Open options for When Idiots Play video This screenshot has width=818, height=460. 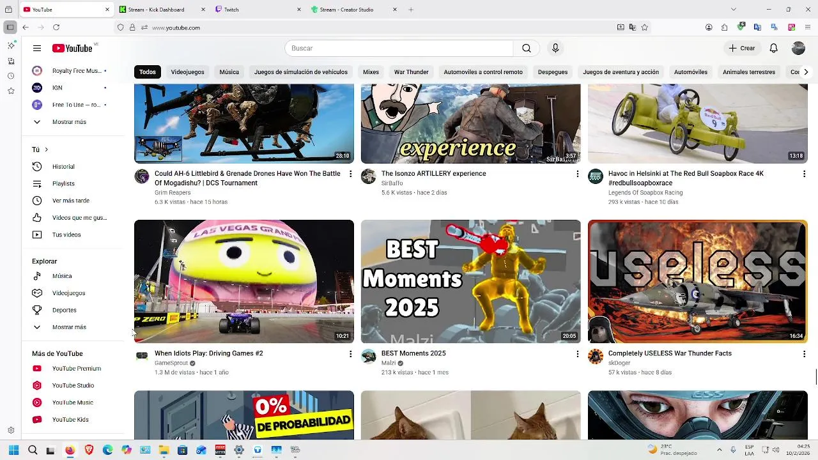[x=350, y=353]
